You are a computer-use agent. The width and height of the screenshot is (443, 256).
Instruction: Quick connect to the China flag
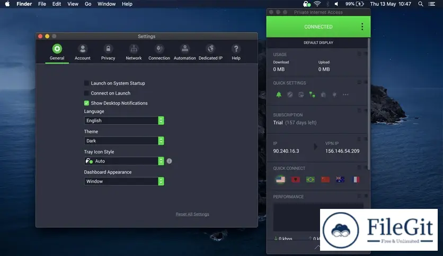(x=325, y=179)
